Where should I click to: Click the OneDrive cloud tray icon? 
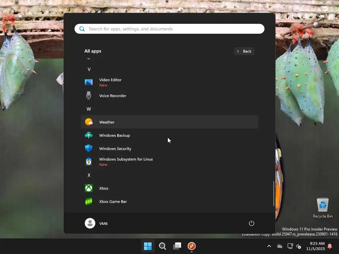(x=280, y=246)
